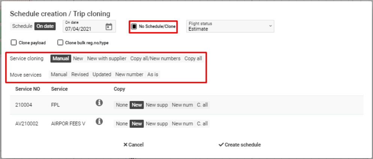Screen dimensions: 373x159
Task: Select 'Copy all' in Service cloning
Action: 193,59
